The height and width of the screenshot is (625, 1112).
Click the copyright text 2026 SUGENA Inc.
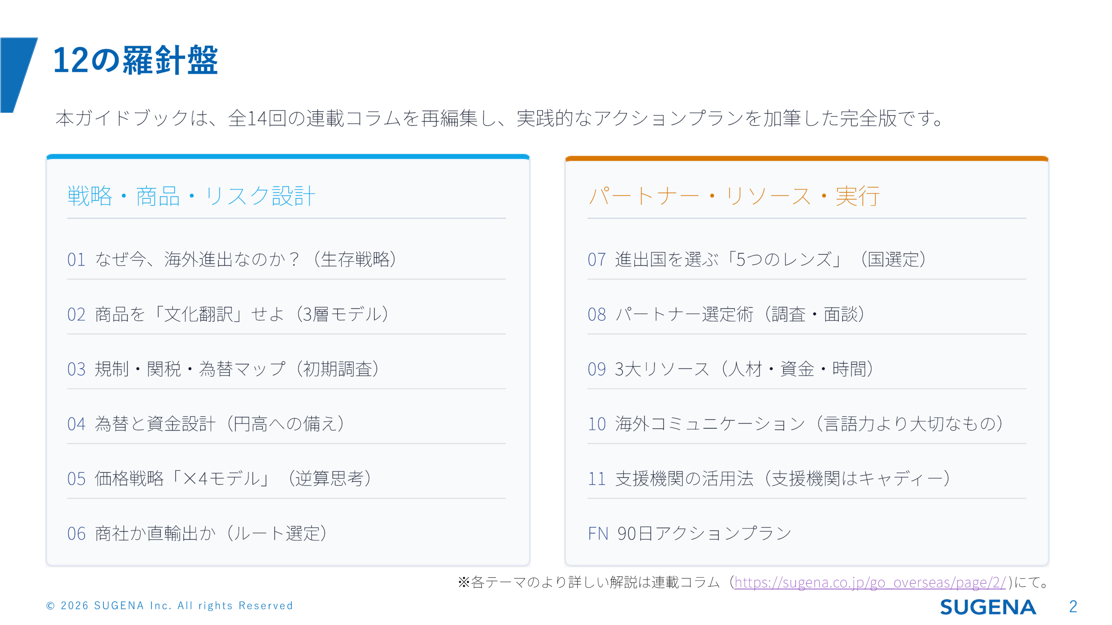point(169,605)
